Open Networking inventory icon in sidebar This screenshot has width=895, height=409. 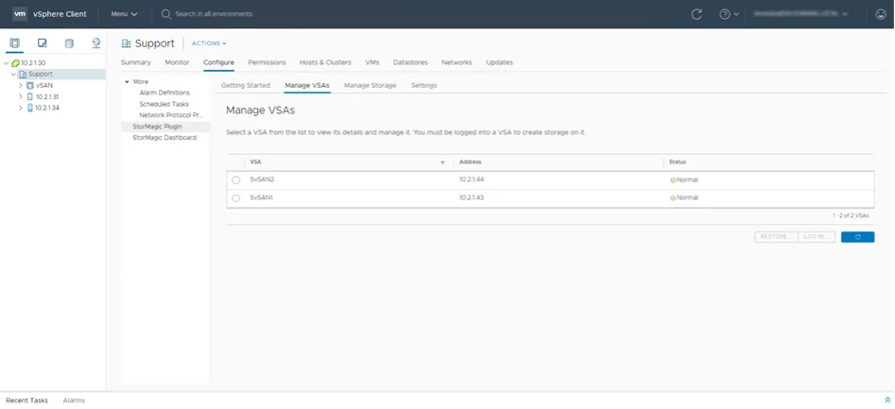[x=95, y=43]
